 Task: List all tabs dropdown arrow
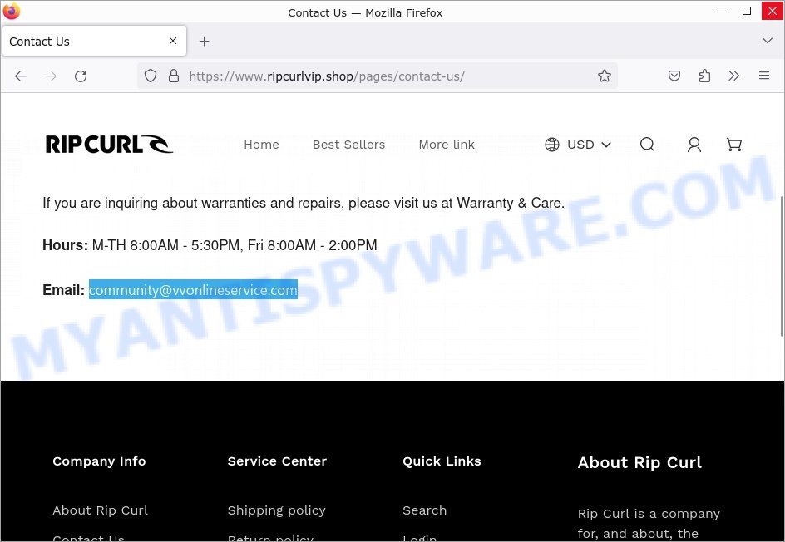[768, 41]
